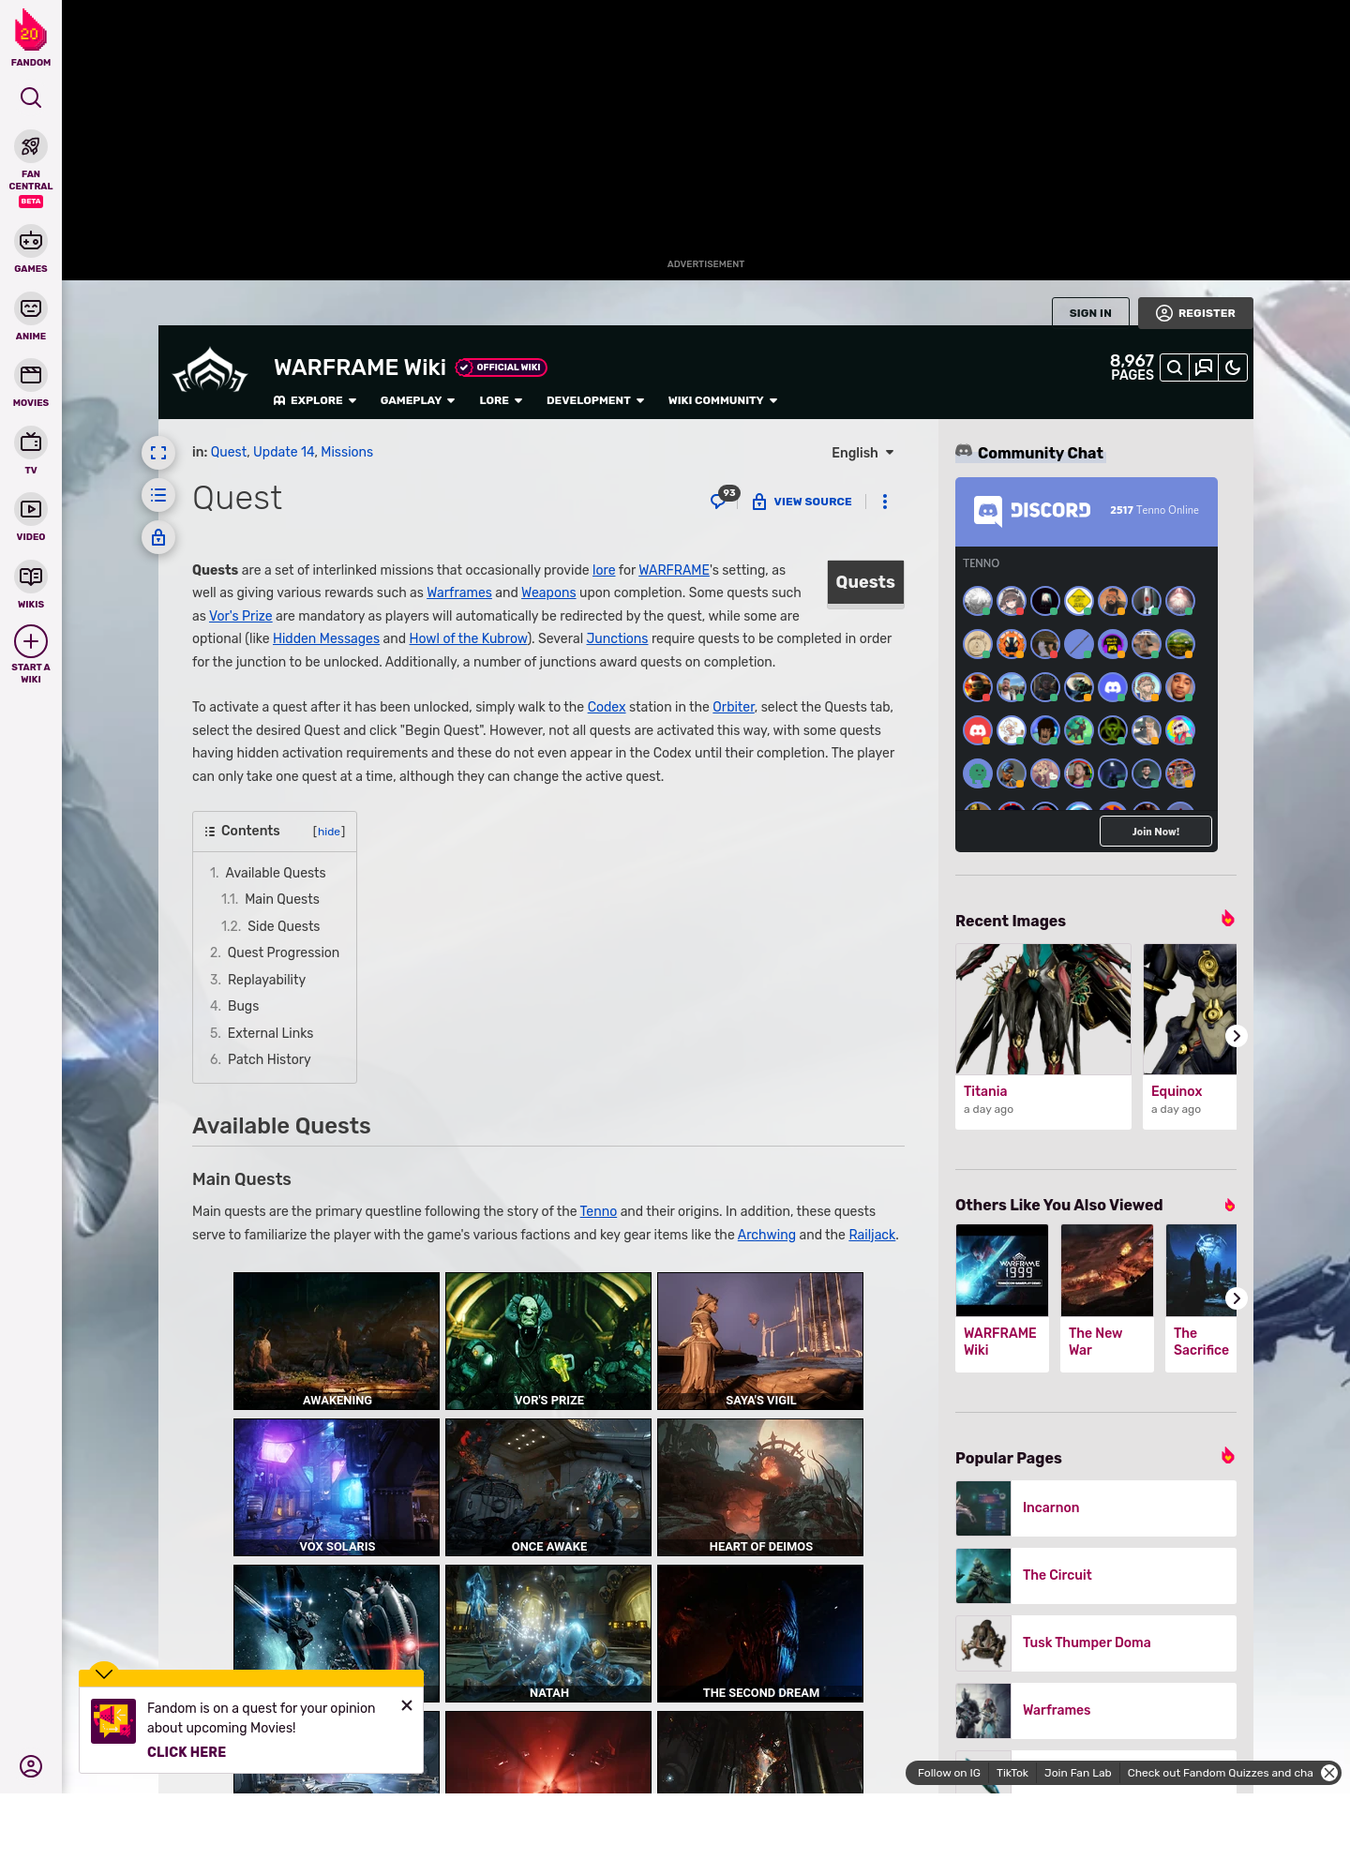
Task: Open the Wikis book icon
Action: pyautogui.click(x=31, y=576)
